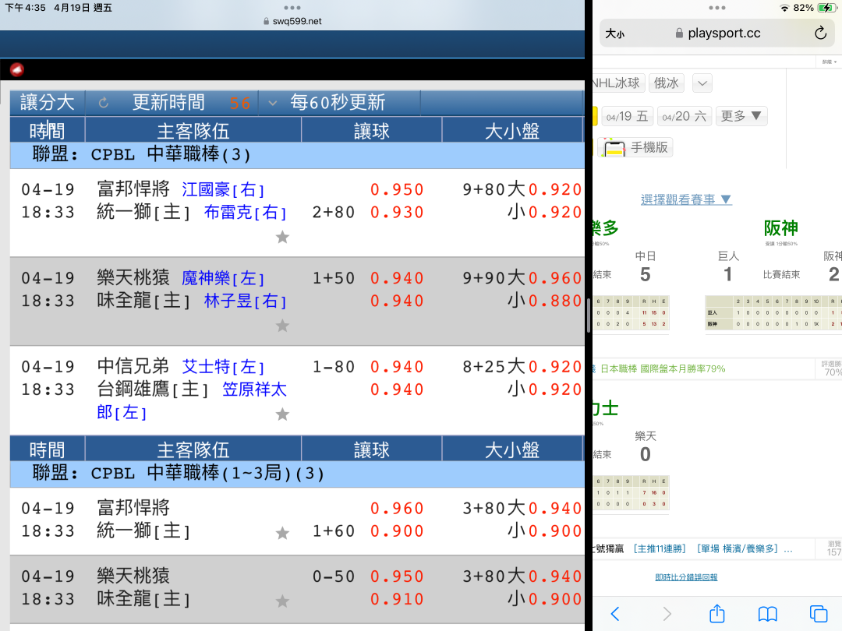Image resolution: width=842 pixels, height=631 pixels.
Task: Click the refresh icon beside 更新時間
Action: coord(104,103)
